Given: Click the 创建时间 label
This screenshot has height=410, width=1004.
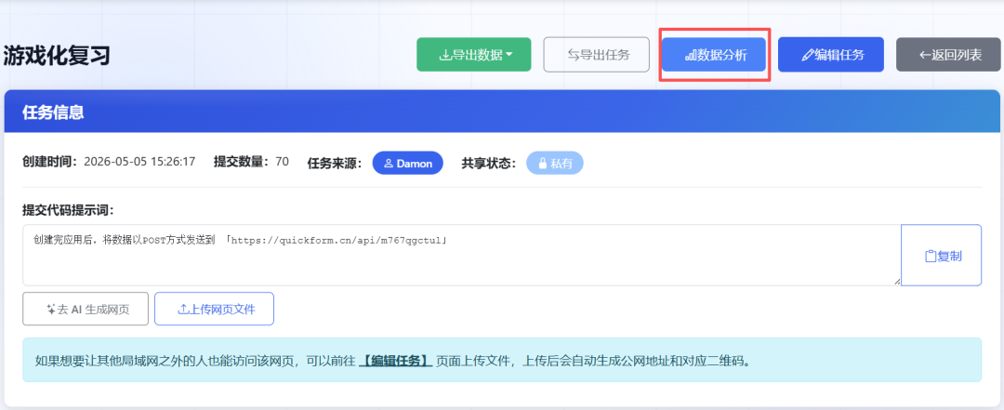Looking at the screenshot, I should [50, 162].
